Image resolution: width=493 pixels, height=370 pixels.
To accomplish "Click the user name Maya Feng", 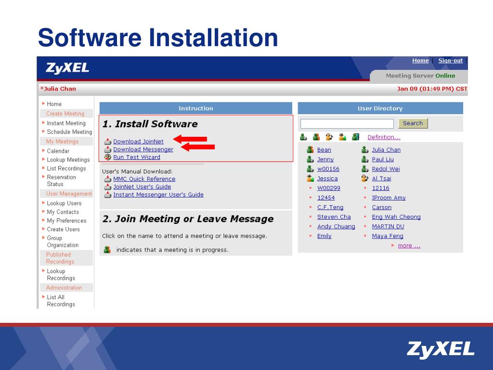I will [x=388, y=236].
